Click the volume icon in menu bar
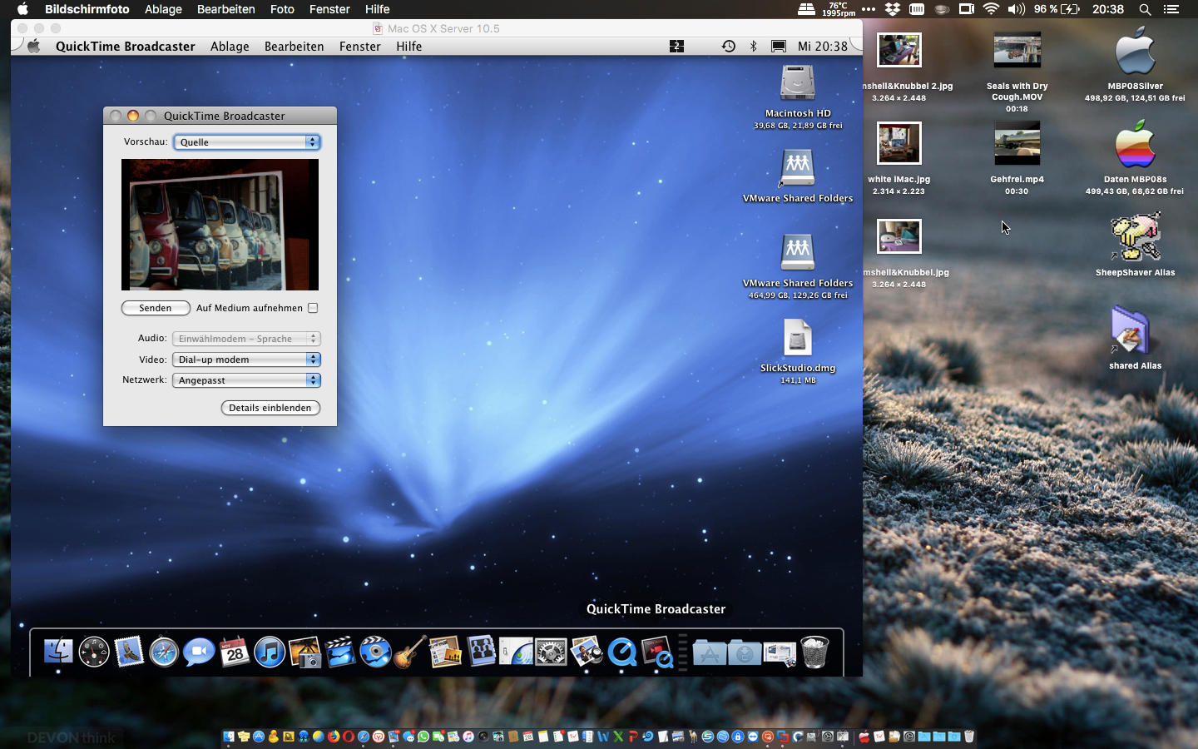Image resolution: width=1198 pixels, height=749 pixels. (1016, 9)
